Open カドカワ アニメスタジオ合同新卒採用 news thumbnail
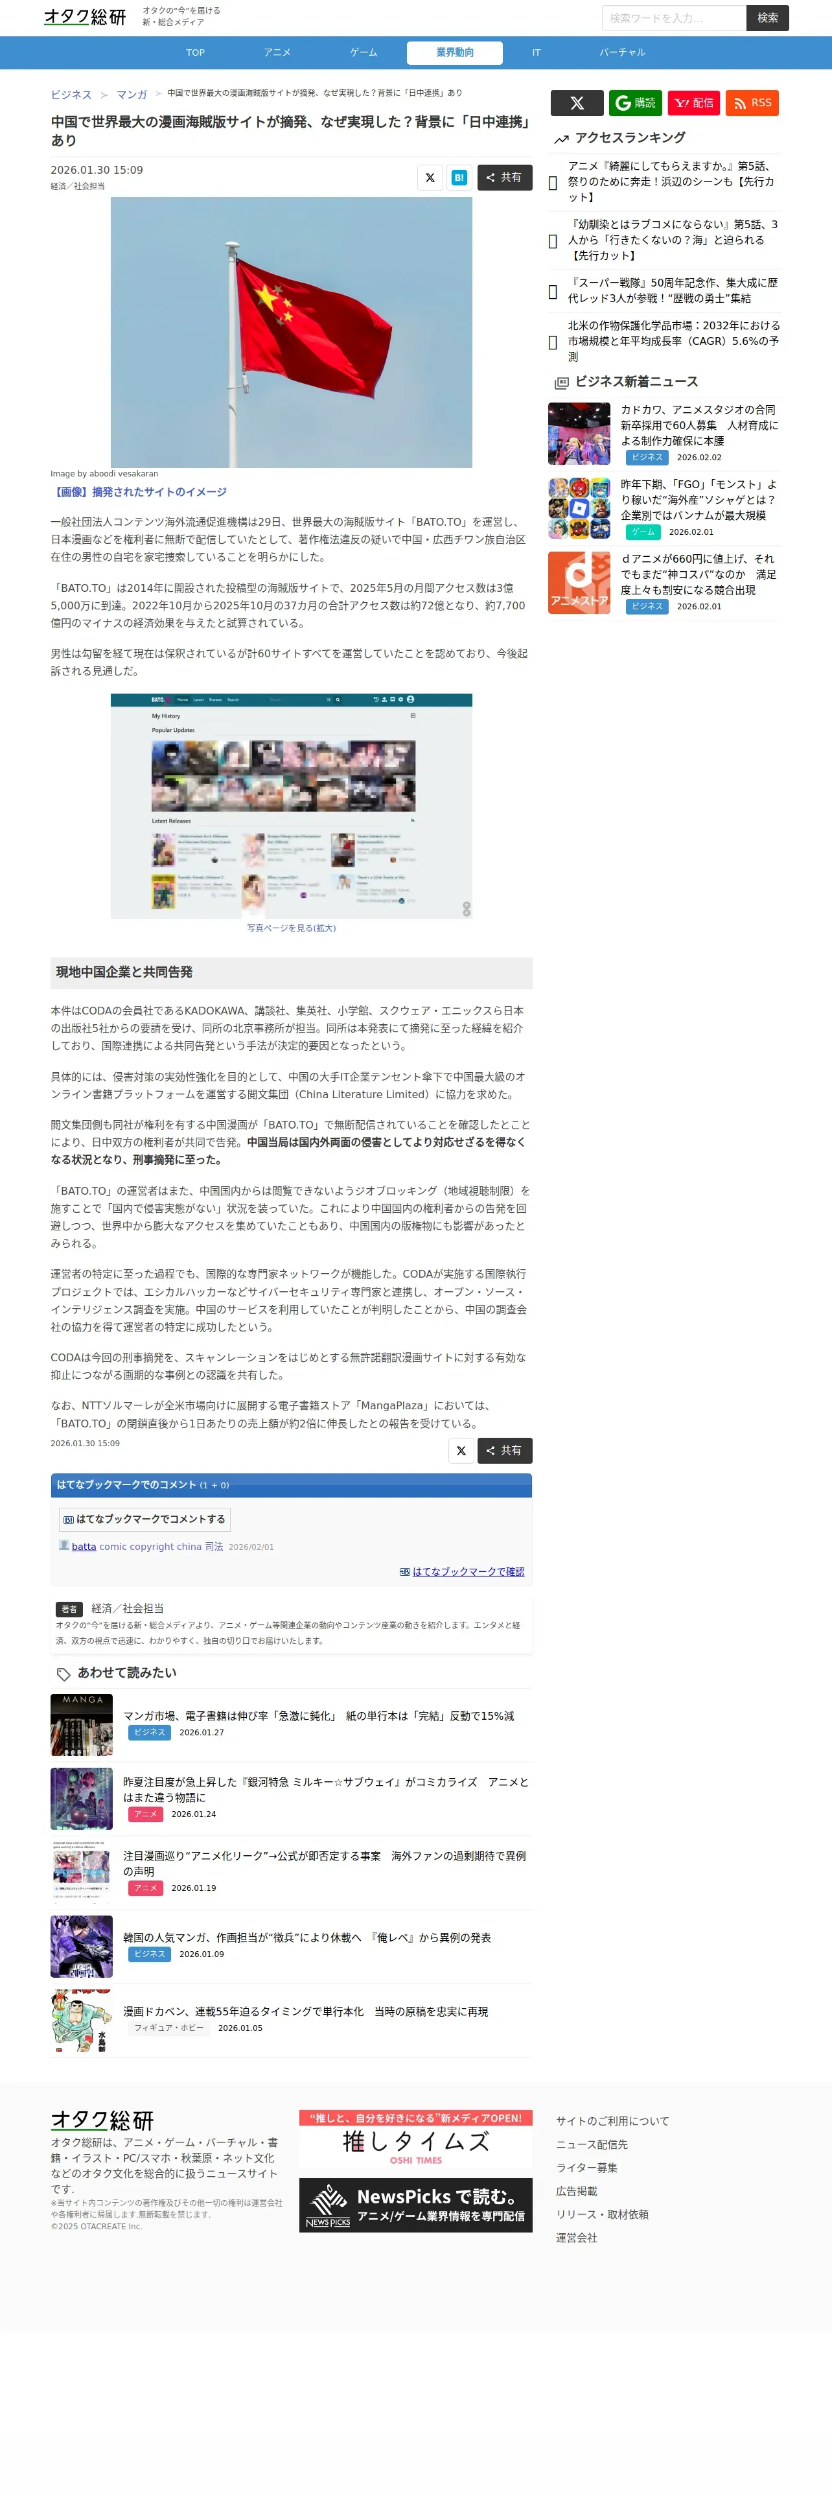The image size is (832, 2497). (579, 433)
